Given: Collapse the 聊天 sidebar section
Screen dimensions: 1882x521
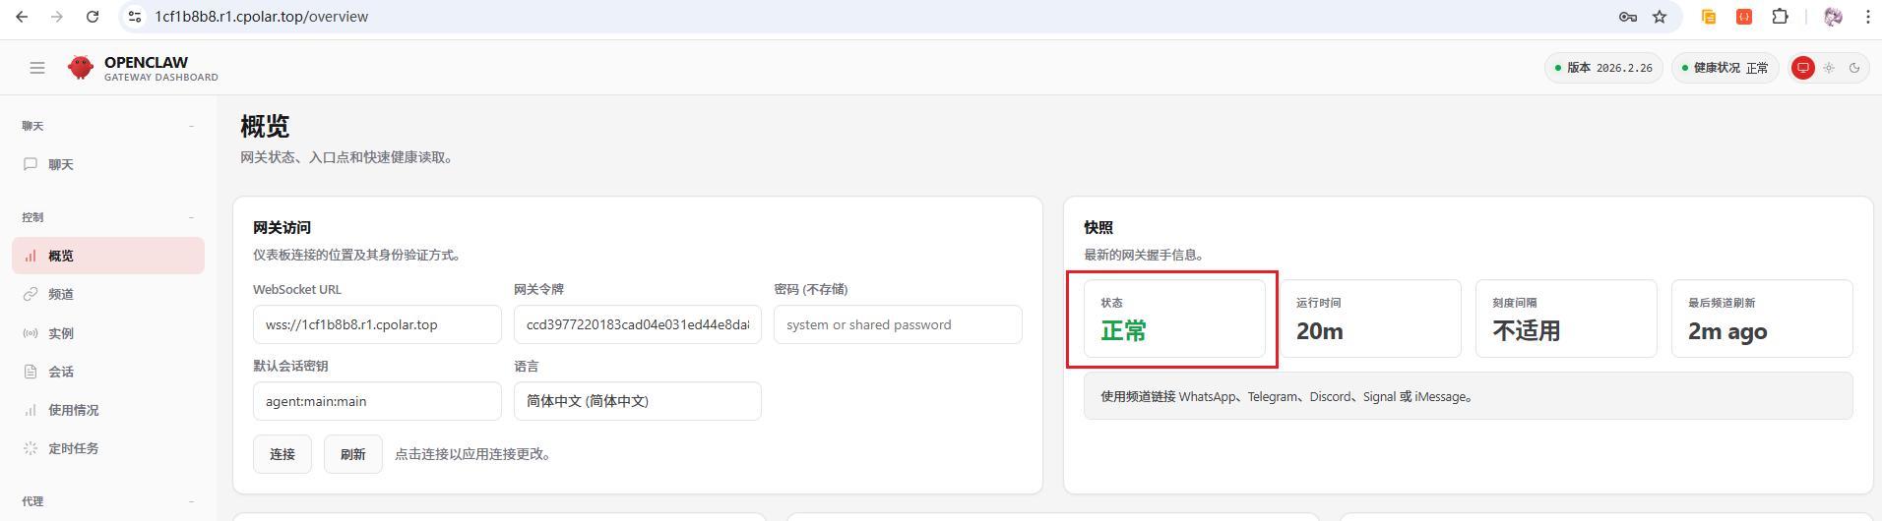Looking at the screenshot, I should 191,126.
